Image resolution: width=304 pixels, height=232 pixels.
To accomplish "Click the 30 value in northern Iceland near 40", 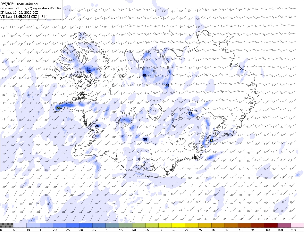I will [144, 75].
